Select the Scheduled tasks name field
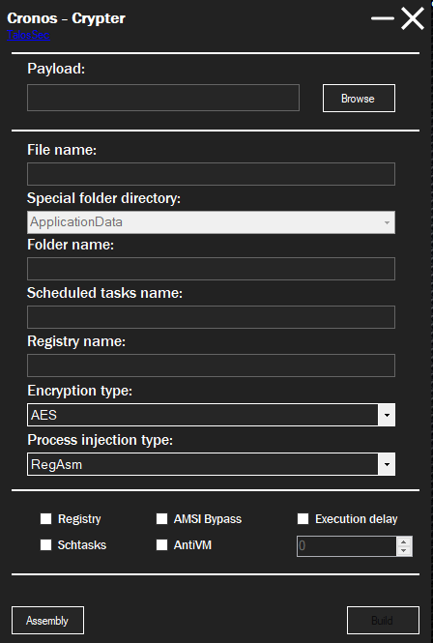Screen dimensions: 433x643 pyautogui.click(x=211, y=317)
